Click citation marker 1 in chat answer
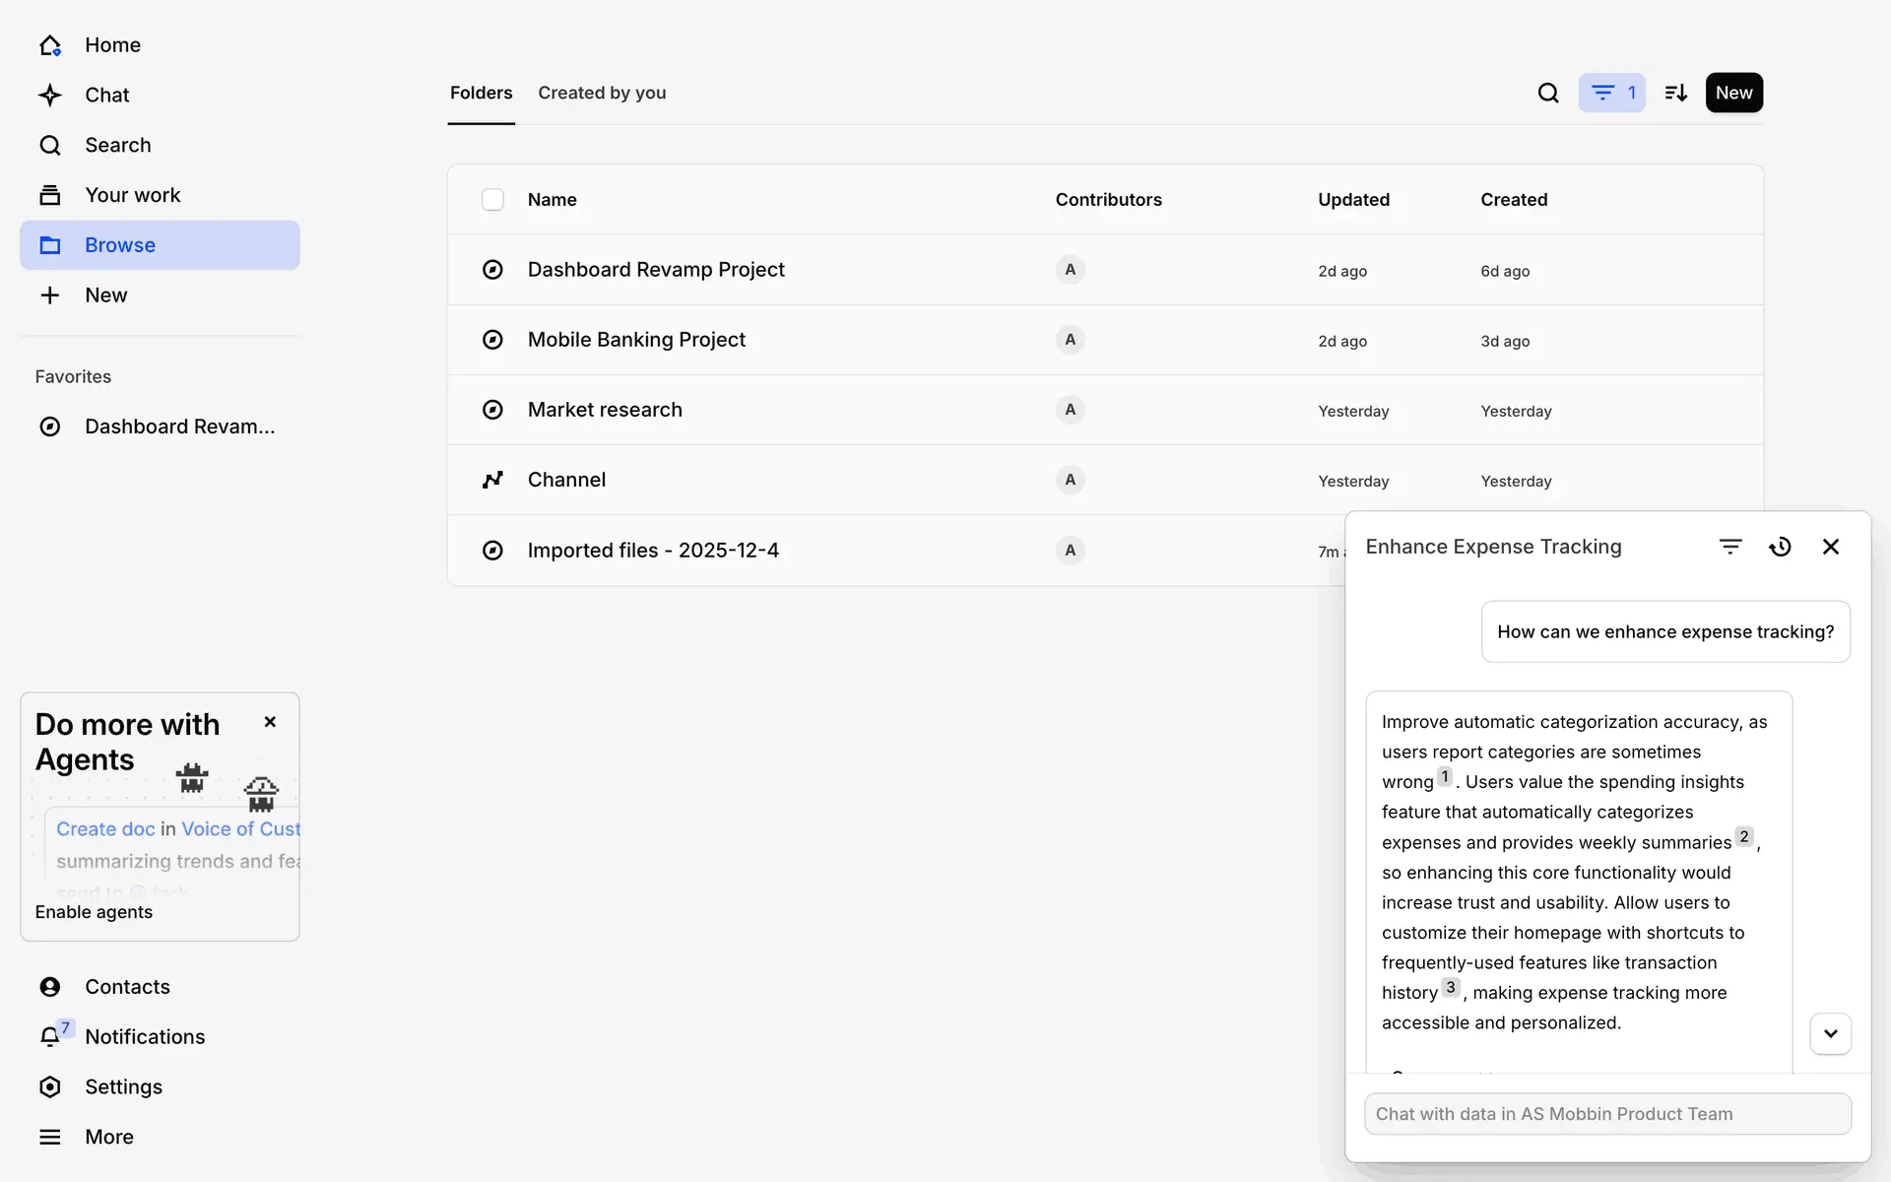This screenshot has width=1891, height=1182. [x=1445, y=776]
